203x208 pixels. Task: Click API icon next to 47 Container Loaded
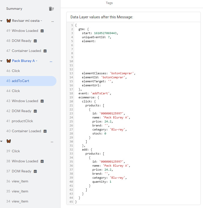[45, 51]
